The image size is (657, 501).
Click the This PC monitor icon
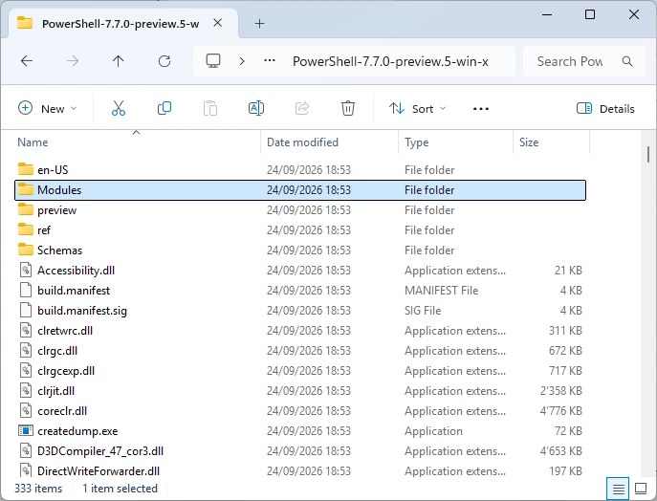point(213,61)
